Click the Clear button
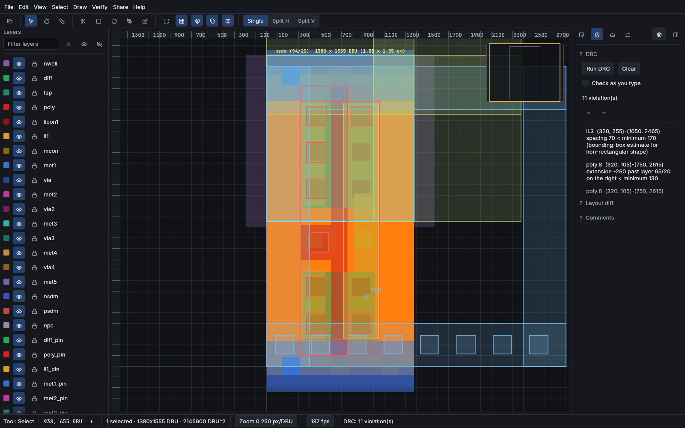685x428 pixels. coord(629,68)
